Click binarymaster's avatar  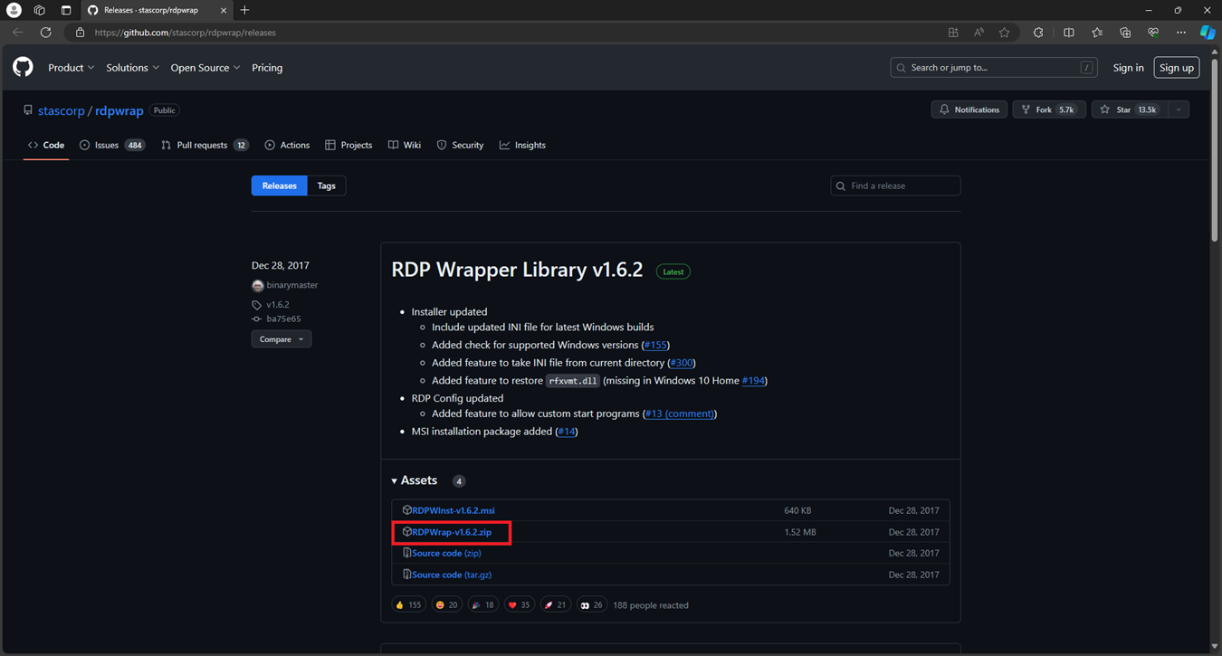[258, 284]
